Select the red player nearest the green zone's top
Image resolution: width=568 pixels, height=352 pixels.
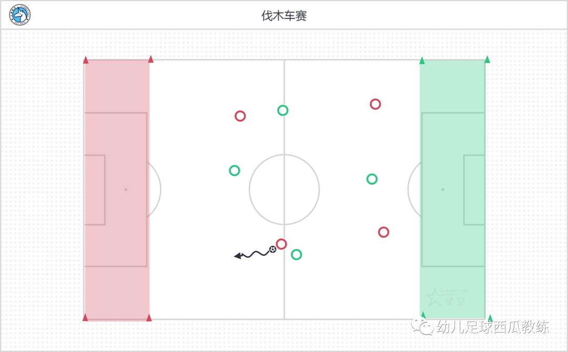pos(375,104)
